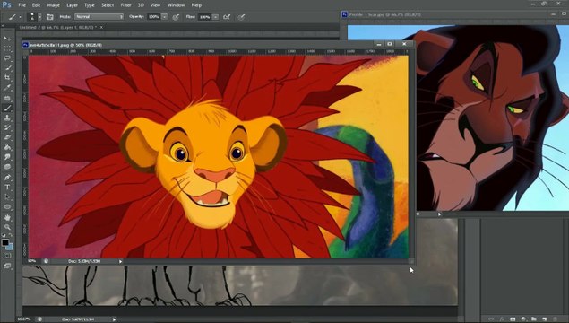Screen dimensions: 569x323
Task: Click the Opacity 100% value field
Action: [154, 17]
